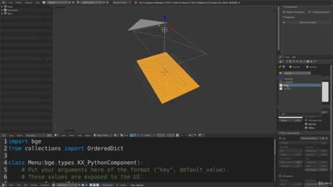333x187 pixels.
Task: Toggle the Specular checkbox
Action: pyautogui.click(x=306, y=124)
